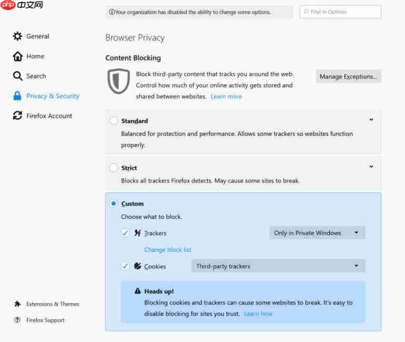Image resolution: width=405 pixels, height=342 pixels.
Task: Click the Firefox Support question mark icon
Action: tap(17, 320)
